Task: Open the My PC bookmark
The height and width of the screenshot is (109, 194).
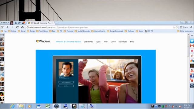Action: [x=149, y=31]
